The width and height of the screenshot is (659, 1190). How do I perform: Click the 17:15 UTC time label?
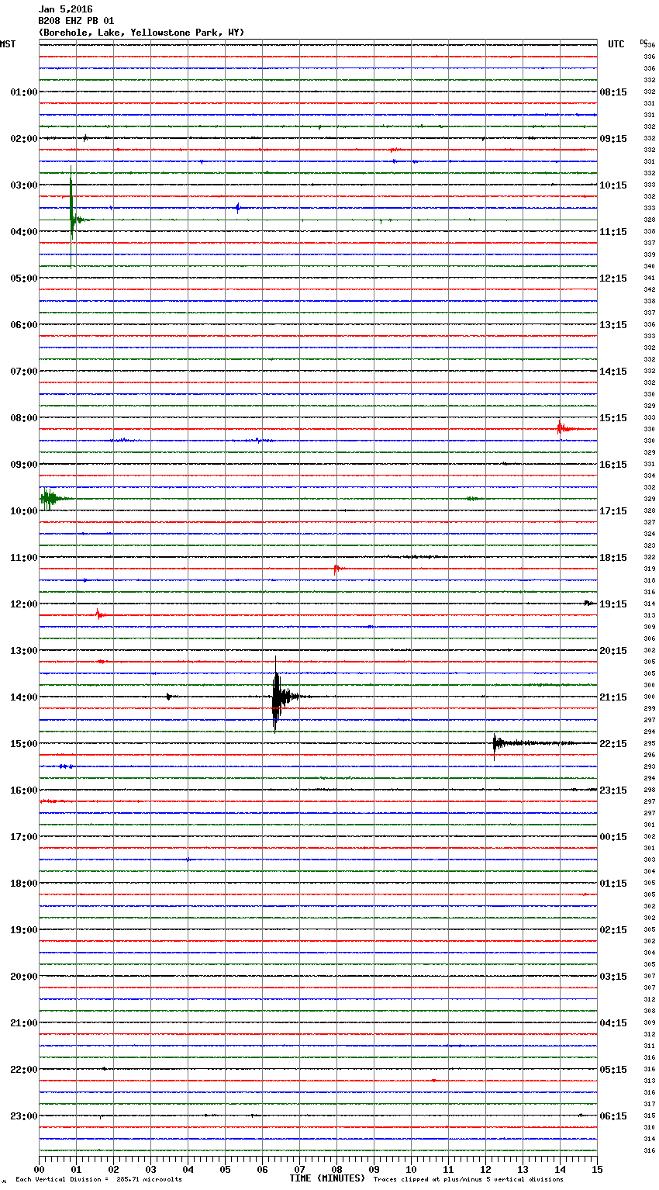613,511
